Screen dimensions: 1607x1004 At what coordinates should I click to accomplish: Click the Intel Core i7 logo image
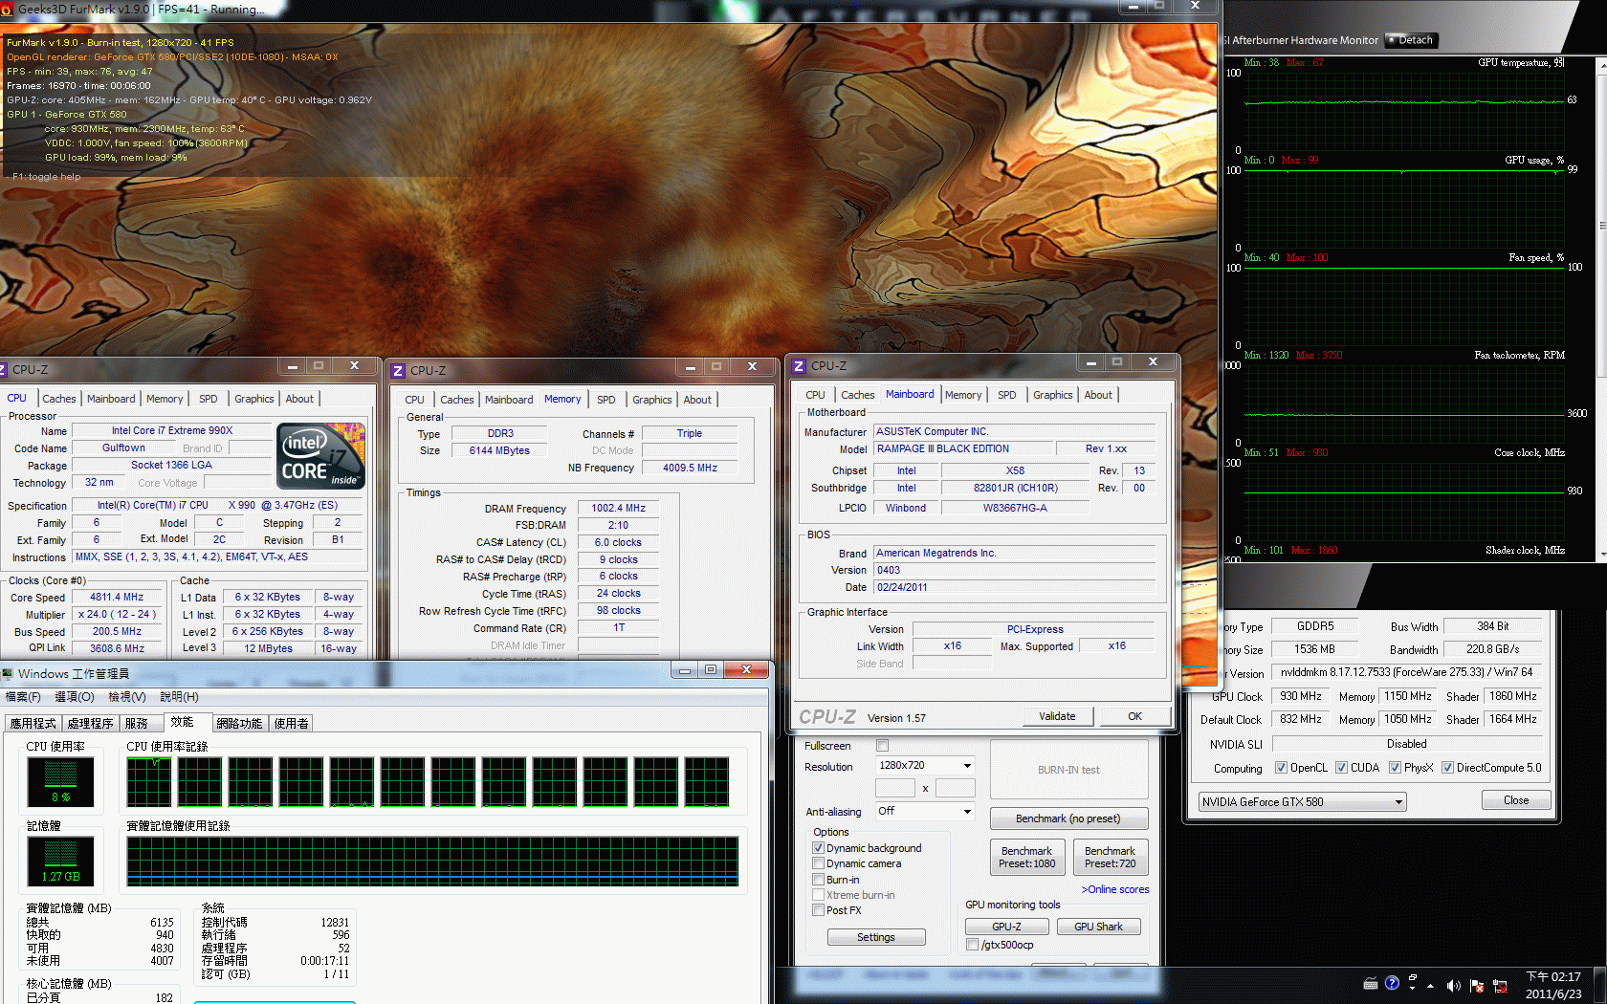[x=320, y=456]
